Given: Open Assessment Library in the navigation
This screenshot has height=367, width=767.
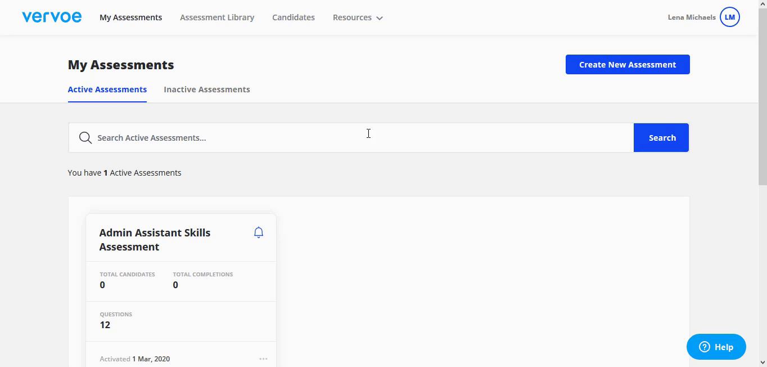Looking at the screenshot, I should 217,17.
